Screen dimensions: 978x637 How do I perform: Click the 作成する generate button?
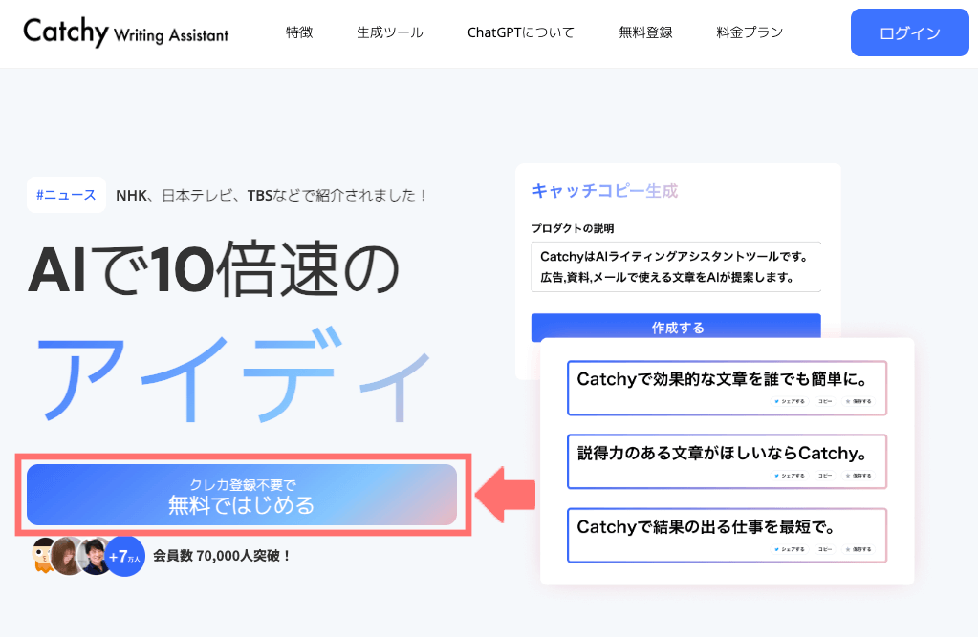(676, 328)
